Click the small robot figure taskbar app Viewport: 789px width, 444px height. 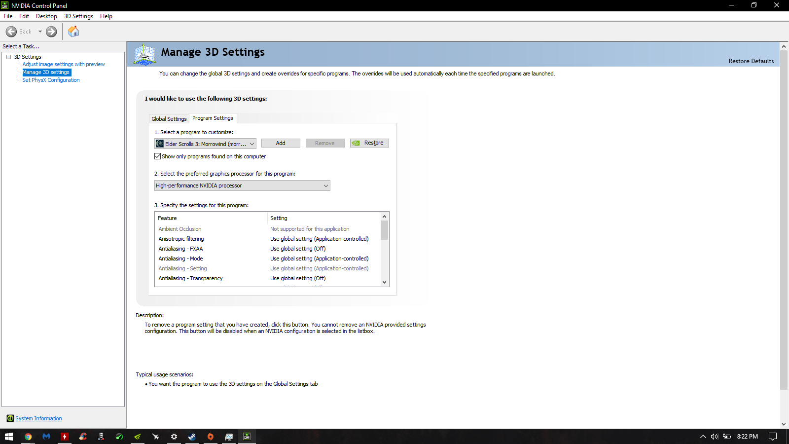101,437
